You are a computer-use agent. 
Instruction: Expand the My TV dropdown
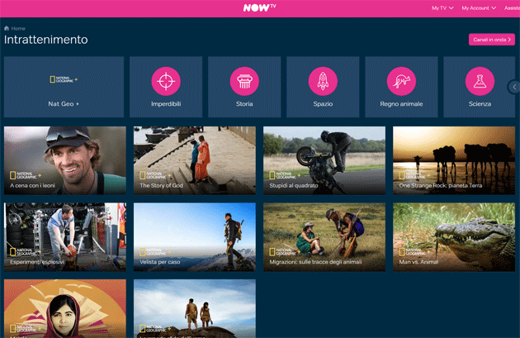coord(442,8)
